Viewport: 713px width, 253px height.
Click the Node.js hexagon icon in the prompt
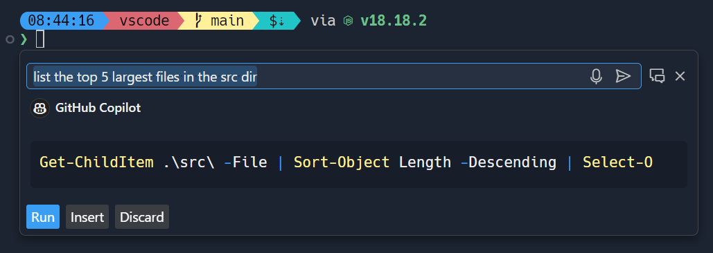(x=348, y=21)
